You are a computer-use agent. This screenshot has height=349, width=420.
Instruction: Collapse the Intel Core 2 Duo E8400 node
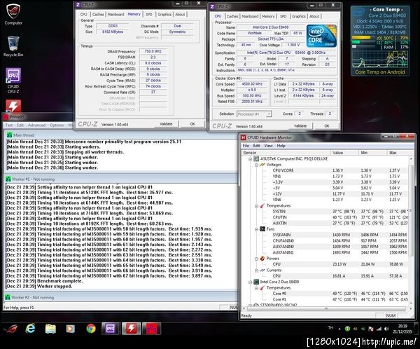click(x=250, y=282)
